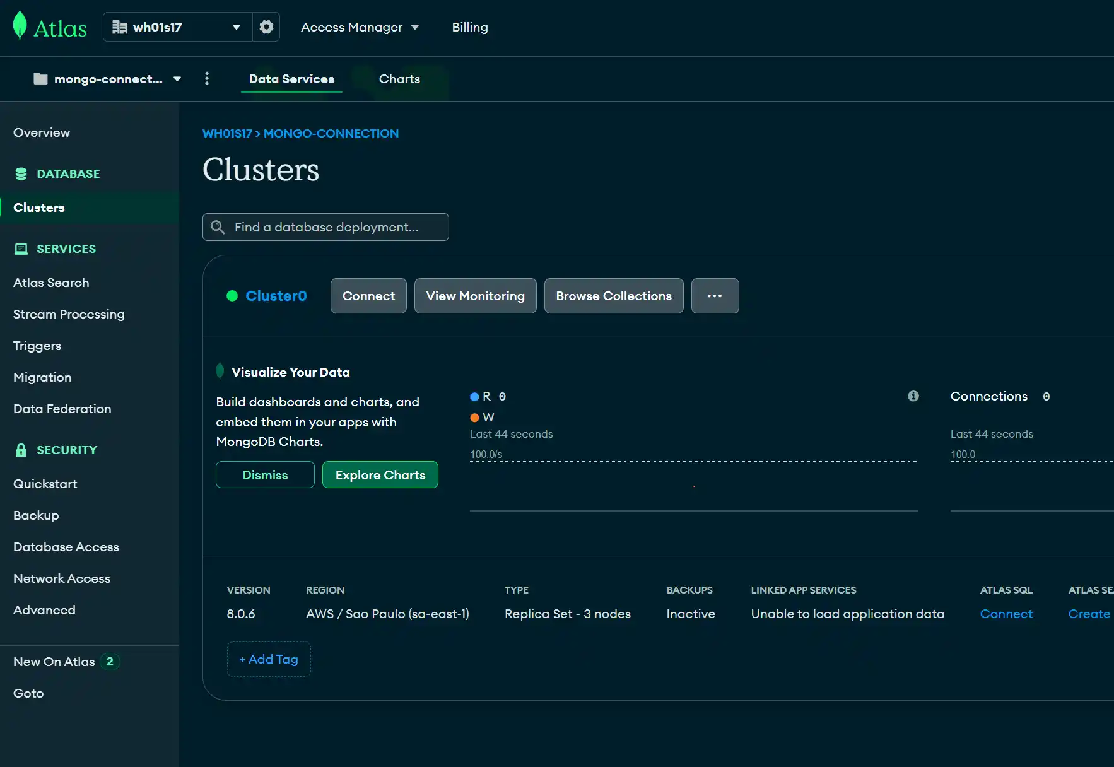1114x767 pixels.
Task: Select the Data Services tab
Action: pyautogui.click(x=291, y=79)
